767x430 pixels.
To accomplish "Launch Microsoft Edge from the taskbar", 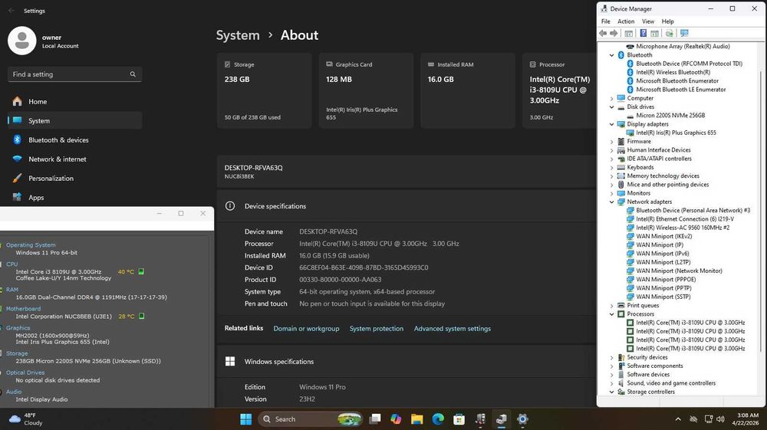I will [438, 419].
